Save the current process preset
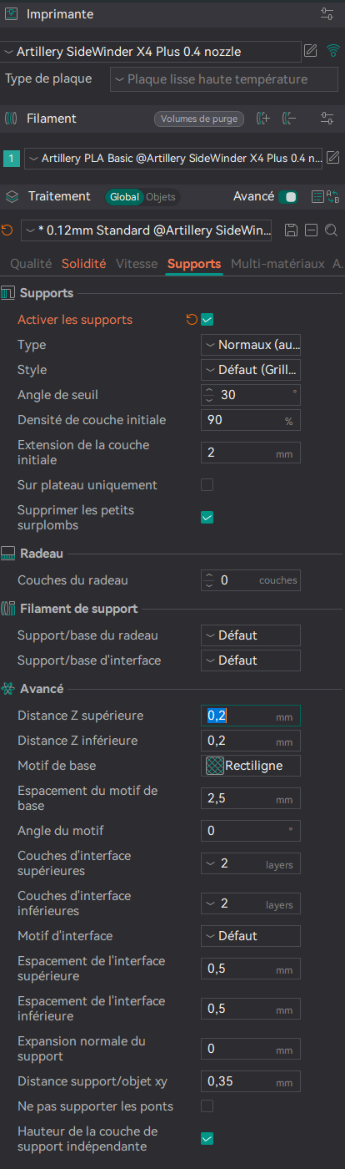The height and width of the screenshot is (1169, 345). pyautogui.click(x=291, y=230)
